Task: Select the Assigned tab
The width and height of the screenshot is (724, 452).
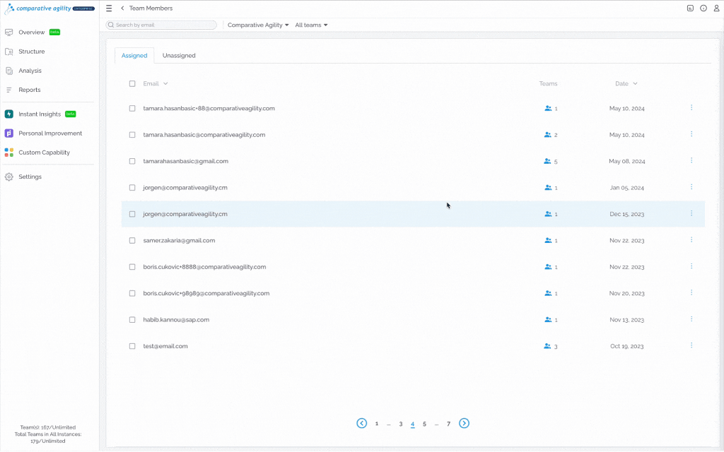Action: (134, 55)
